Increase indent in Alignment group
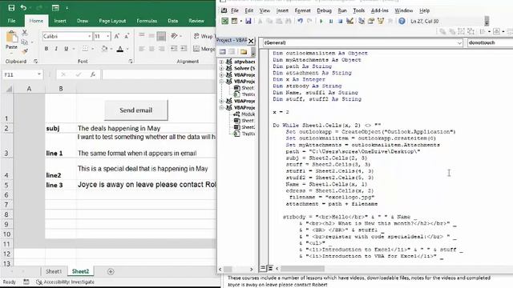This screenshot has width=513, height=288. pyautogui.click(x=184, y=49)
